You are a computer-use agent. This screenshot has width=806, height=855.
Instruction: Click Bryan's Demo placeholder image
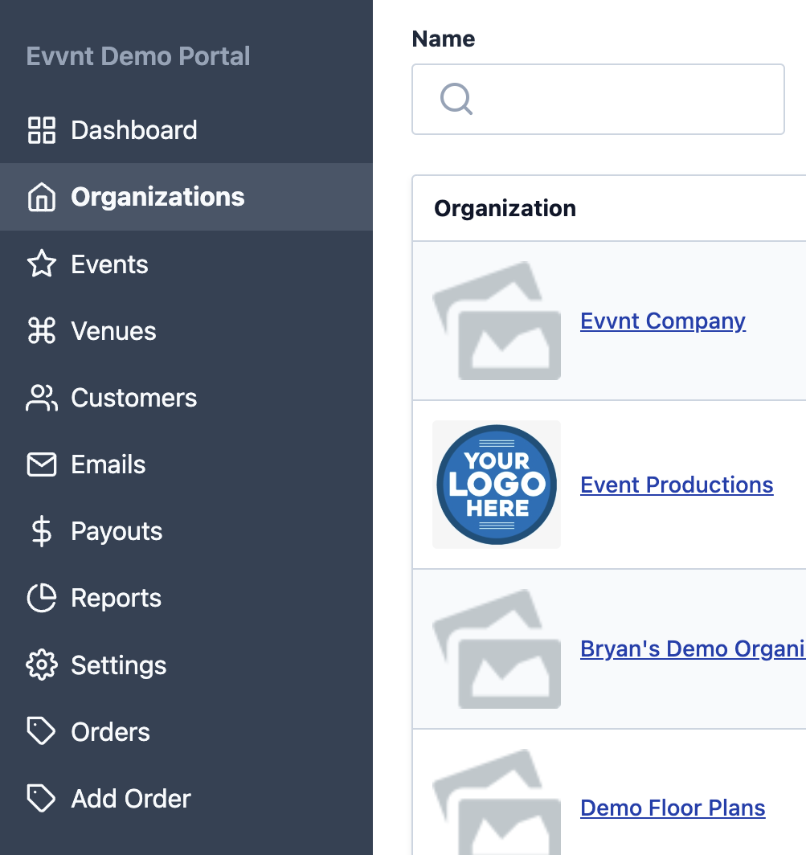point(497,648)
